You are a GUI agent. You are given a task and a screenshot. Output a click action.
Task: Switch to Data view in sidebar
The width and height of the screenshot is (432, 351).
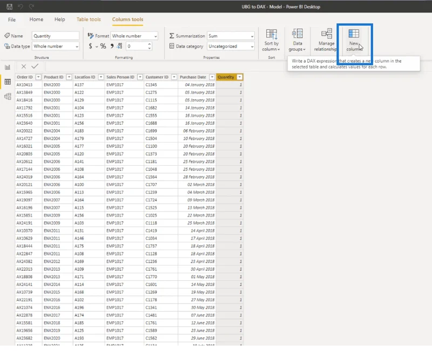8,82
